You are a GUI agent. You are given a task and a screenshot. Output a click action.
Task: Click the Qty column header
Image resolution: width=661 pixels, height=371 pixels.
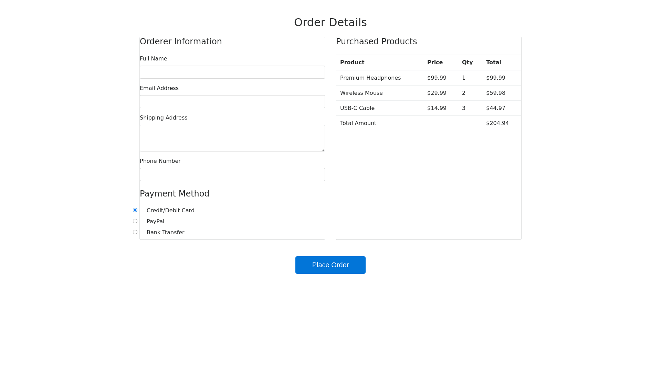point(467,62)
